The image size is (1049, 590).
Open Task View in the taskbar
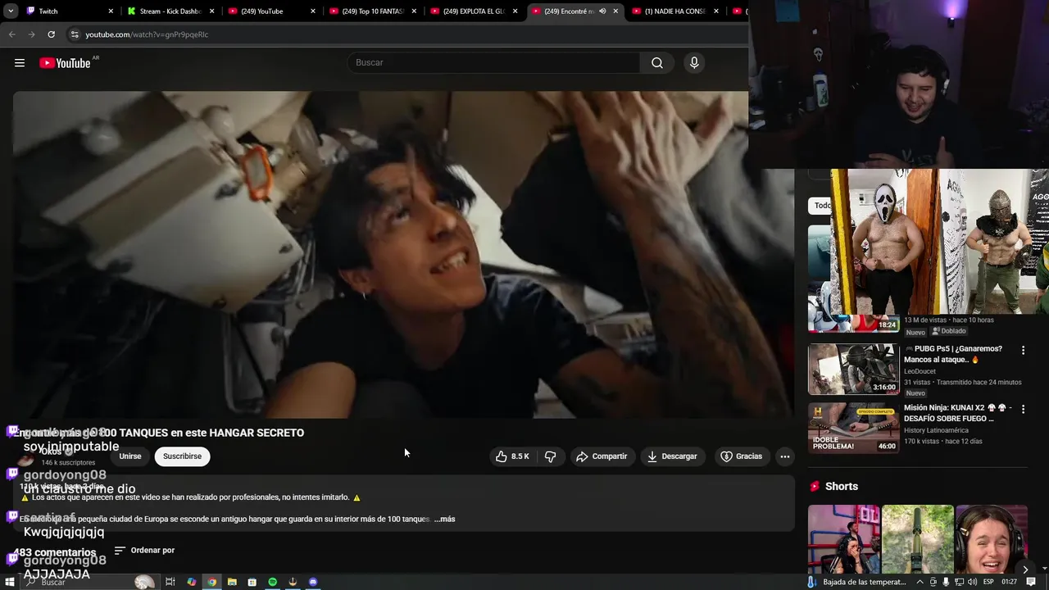[x=170, y=582]
